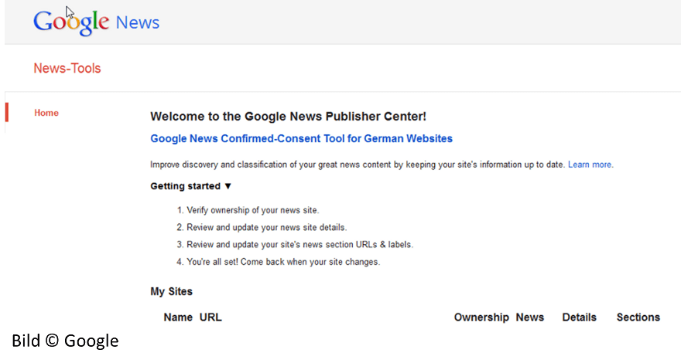This screenshot has height=363, width=681.
Task: Click the Sections column header
Action: click(x=638, y=317)
